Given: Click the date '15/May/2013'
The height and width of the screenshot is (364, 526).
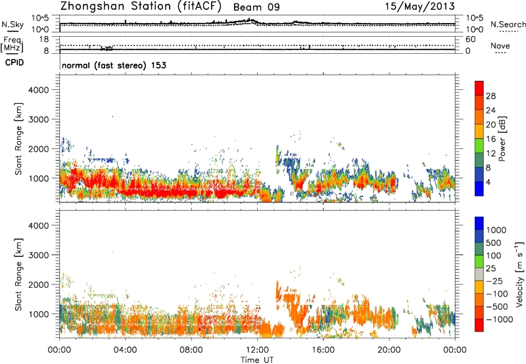Looking at the screenshot, I should coord(419,7).
